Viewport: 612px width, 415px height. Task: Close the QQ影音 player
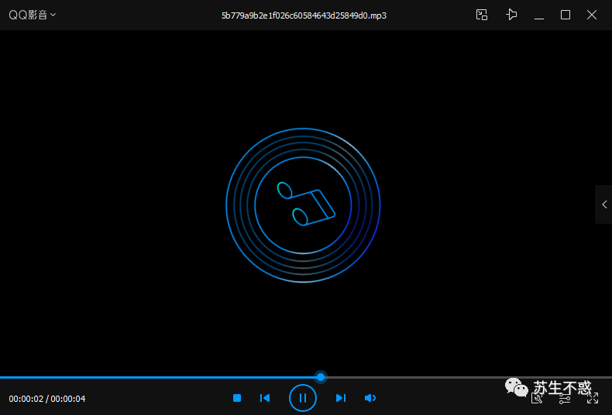592,15
